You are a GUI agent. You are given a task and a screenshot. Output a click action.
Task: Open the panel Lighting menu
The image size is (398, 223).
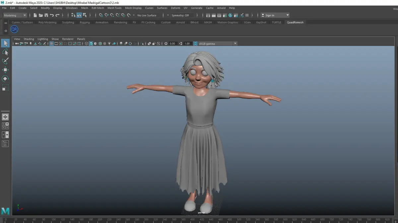pyautogui.click(x=42, y=39)
